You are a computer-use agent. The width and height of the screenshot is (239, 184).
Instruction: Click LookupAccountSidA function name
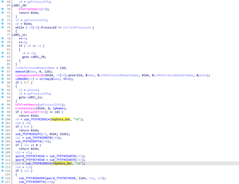coord(30,75)
